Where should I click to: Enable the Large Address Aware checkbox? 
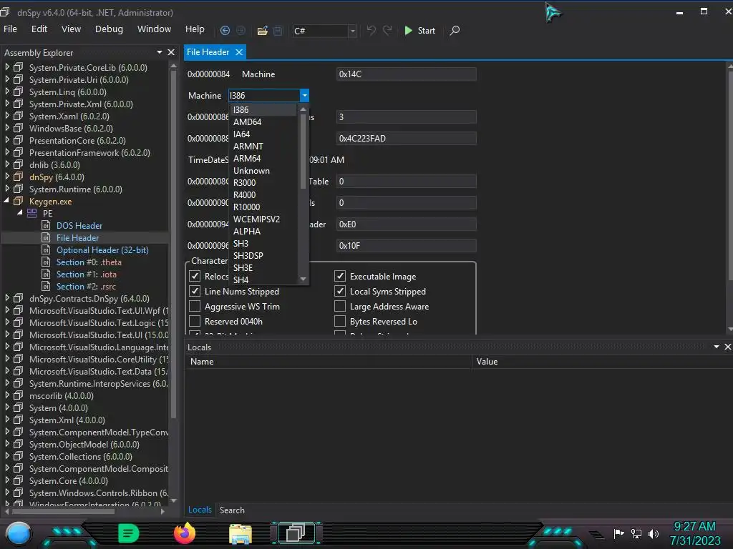(340, 306)
